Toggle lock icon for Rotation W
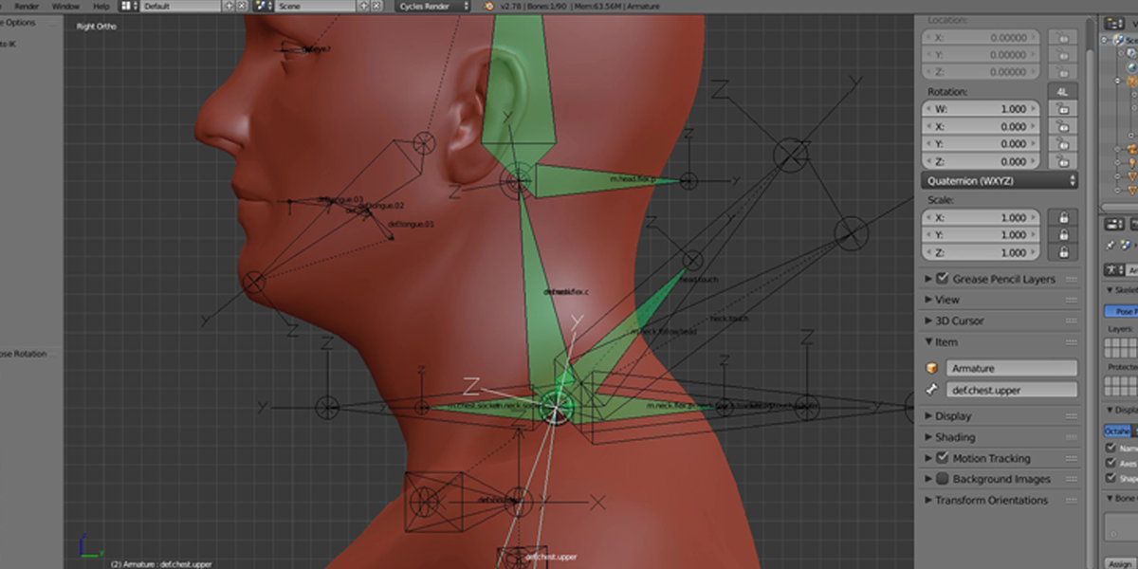1138x569 pixels. tap(1063, 109)
